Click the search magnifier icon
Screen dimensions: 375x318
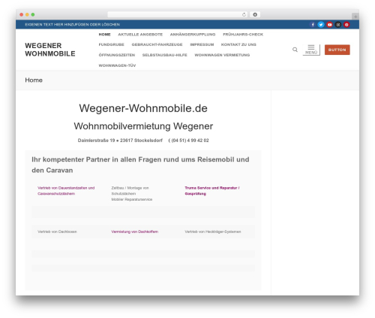click(x=295, y=50)
